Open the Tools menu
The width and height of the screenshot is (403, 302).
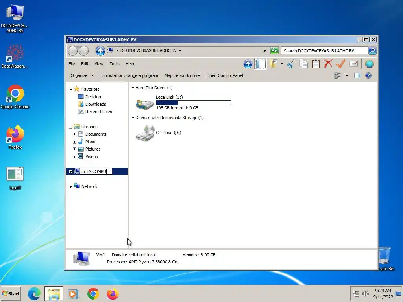tap(115, 64)
